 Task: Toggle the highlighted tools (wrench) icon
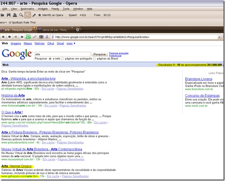coord(28,15)
